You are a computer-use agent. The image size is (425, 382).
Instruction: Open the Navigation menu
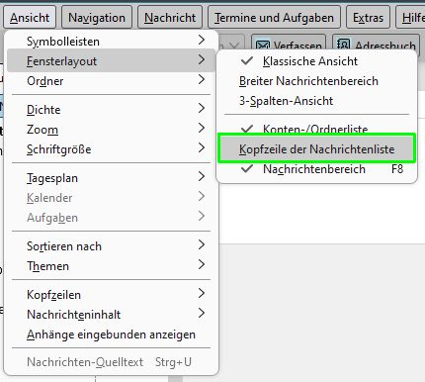point(97,18)
